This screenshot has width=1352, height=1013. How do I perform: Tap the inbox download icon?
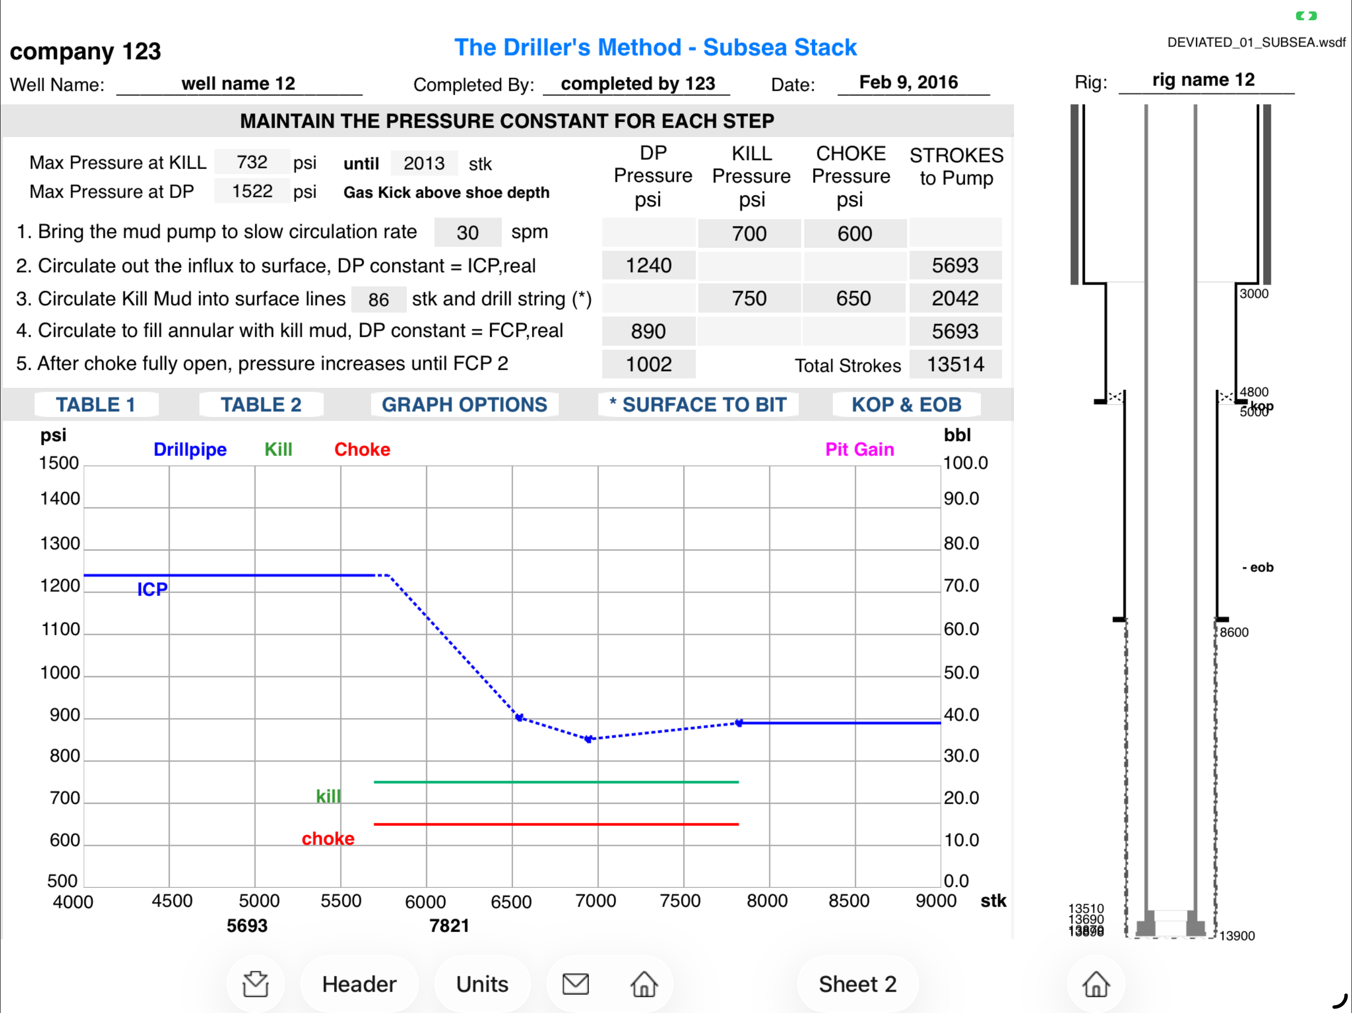255,984
